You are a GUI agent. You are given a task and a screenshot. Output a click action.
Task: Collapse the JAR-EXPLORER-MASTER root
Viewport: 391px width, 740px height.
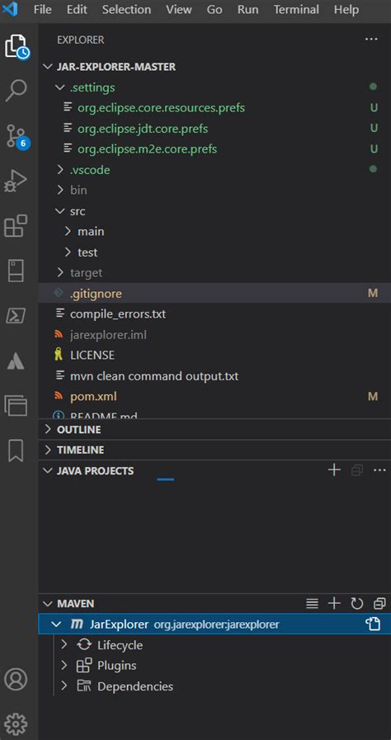click(48, 67)
